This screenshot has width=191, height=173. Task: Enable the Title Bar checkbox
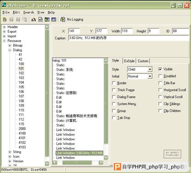[160, 83]
